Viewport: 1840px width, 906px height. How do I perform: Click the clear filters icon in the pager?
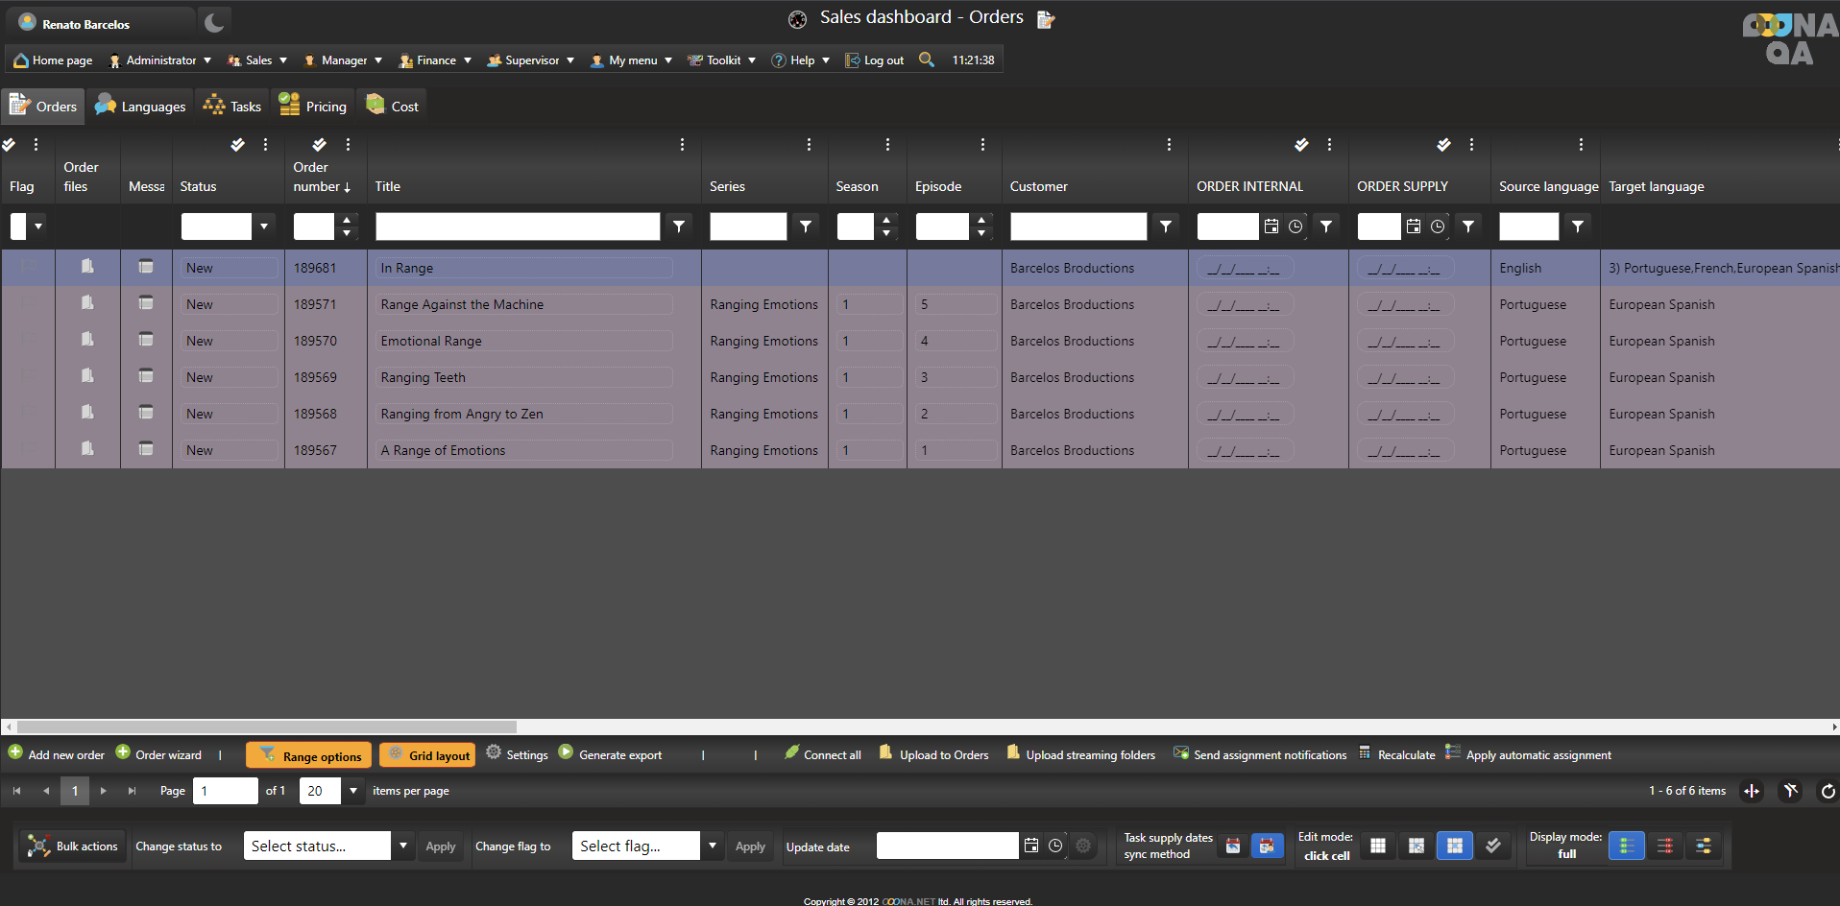[x=1790, y=791]
